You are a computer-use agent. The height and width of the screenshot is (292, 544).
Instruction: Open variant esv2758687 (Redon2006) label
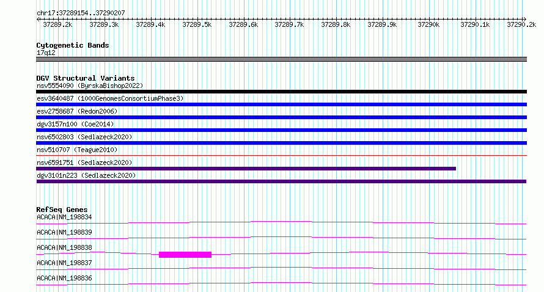pyautogui.click(x=77, y=111)
